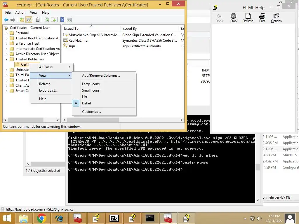Click the Forward arrow in certmgr toolbar
The image size is (299, 224).
[13, 20]
